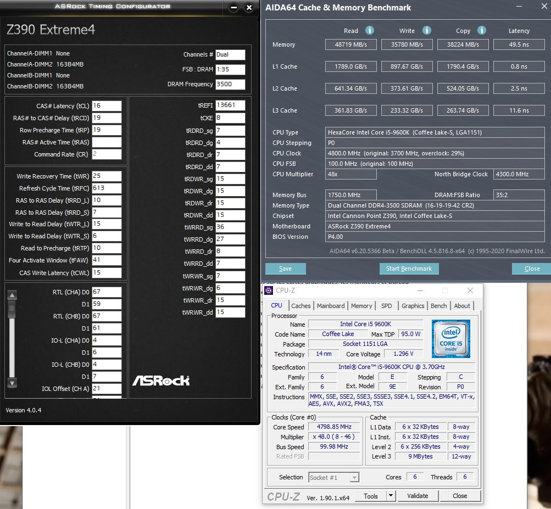Image resolution: width=551 pixels, height=509 pixels.
Task: Click the Tools button in CPU-Z
Action: tap(371, 496)
